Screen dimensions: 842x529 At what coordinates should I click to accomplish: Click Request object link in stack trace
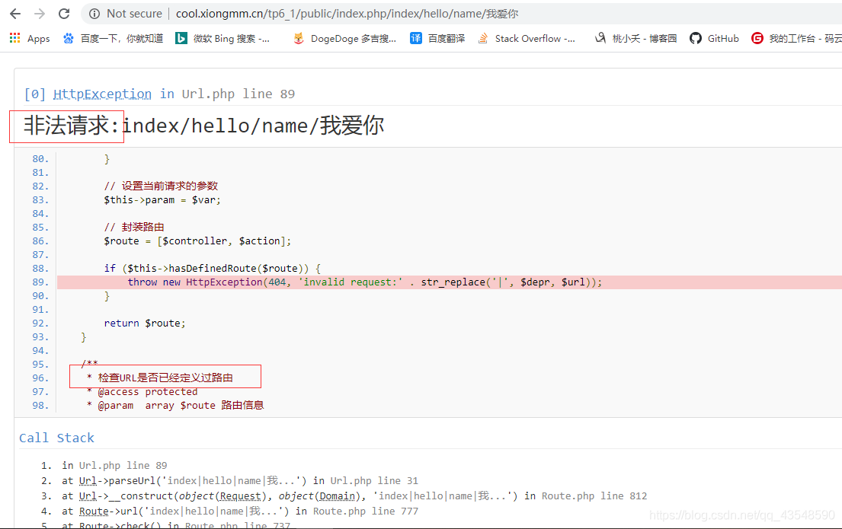click(240, 496)
